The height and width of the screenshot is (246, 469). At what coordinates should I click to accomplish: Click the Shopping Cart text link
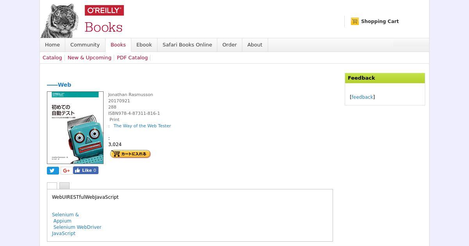[380, 21]
